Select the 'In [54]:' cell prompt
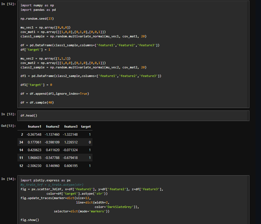This screenshot has width=261, height=224. click(x=8, y=179)
